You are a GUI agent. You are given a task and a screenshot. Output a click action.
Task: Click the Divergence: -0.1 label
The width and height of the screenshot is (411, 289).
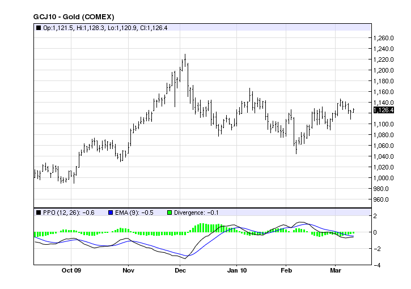[196, 212]
